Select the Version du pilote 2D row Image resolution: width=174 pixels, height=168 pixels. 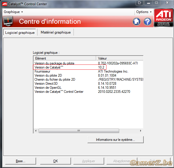click(88, 75)
